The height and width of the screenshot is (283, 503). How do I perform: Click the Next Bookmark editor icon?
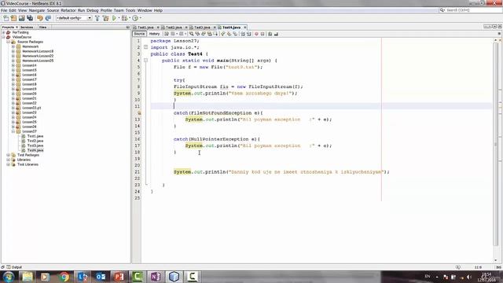tap(229, 34)
